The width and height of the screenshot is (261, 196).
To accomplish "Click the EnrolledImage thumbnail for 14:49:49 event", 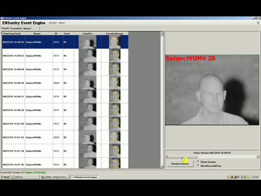I will click(115, 69).
